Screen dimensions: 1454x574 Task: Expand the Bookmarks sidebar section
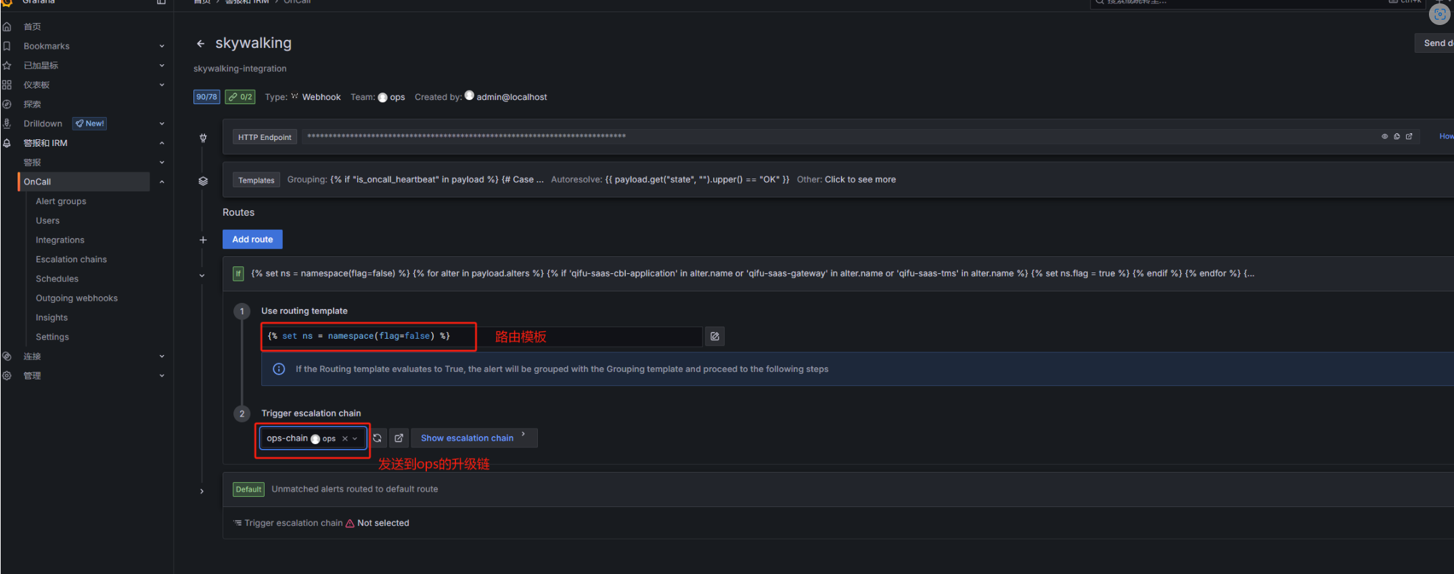[x=162, y=47]
